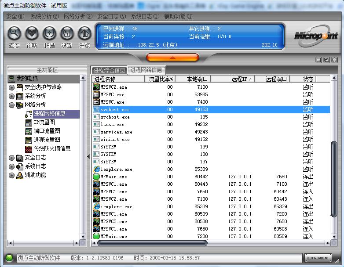Collapse the info panel with orange button
The width and height of the screenshot is (344, 267).
click(172, 58)
